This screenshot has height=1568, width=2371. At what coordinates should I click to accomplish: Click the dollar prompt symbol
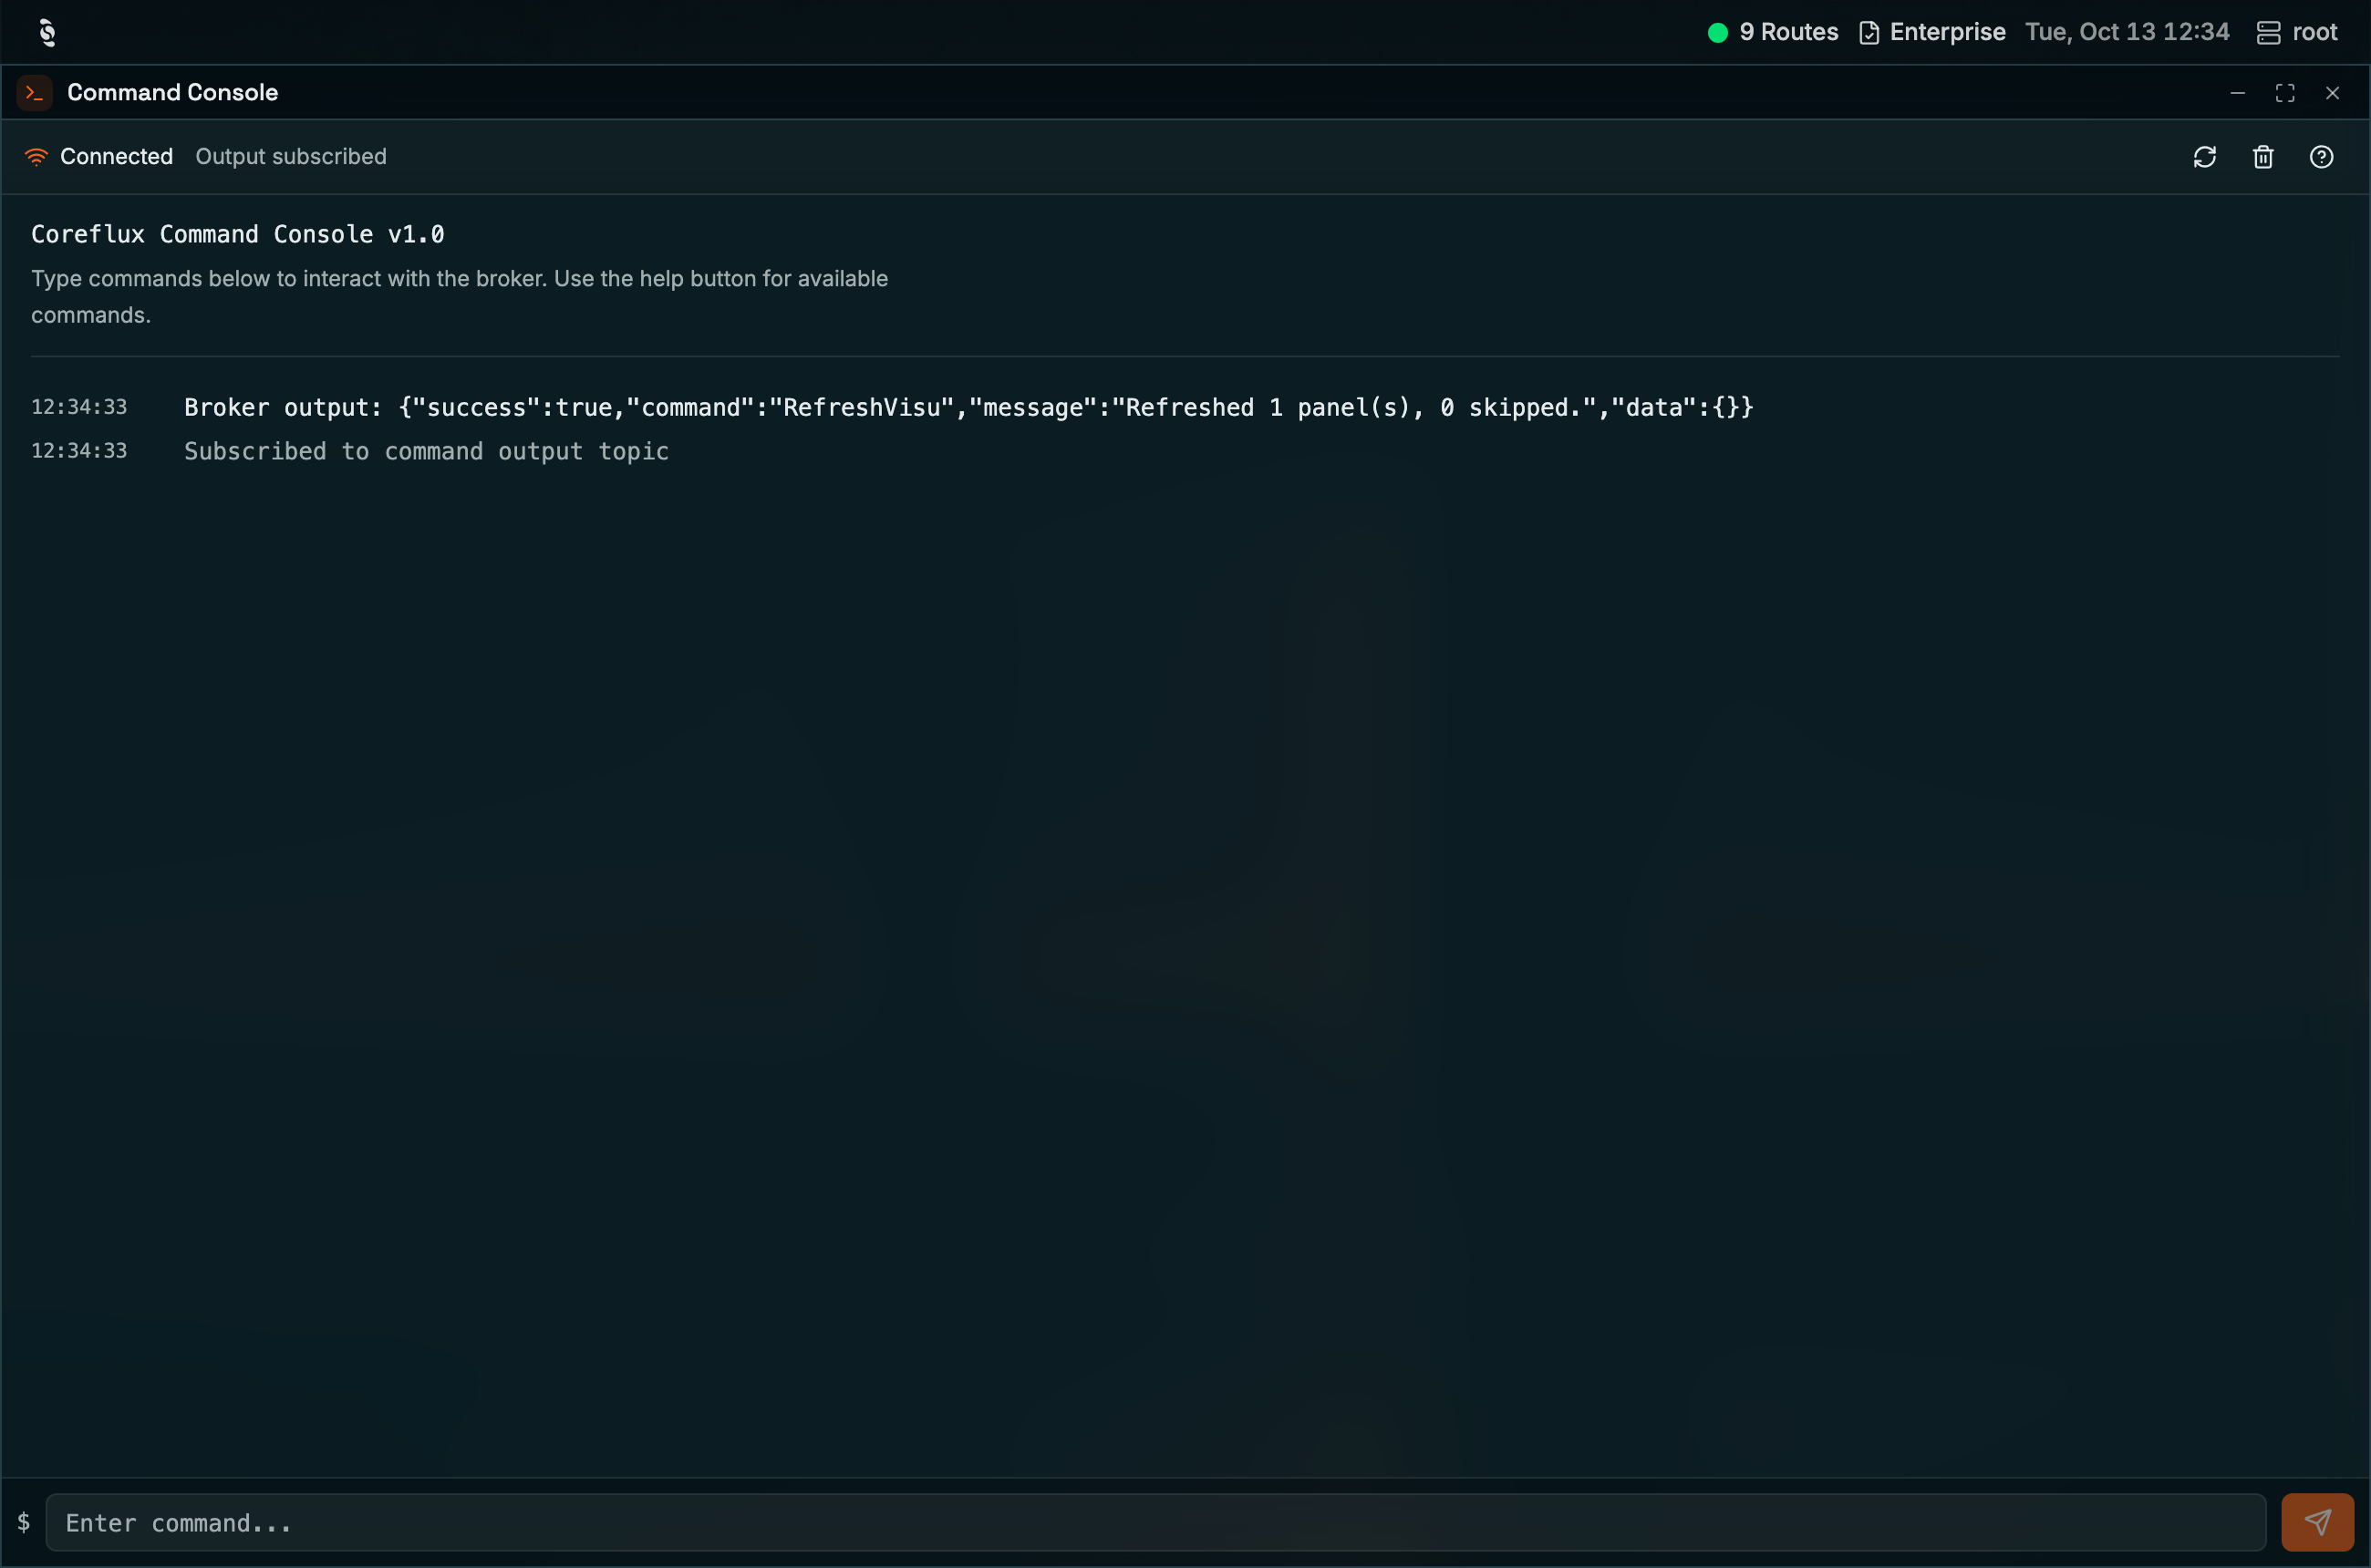[x=24, y=1522]
